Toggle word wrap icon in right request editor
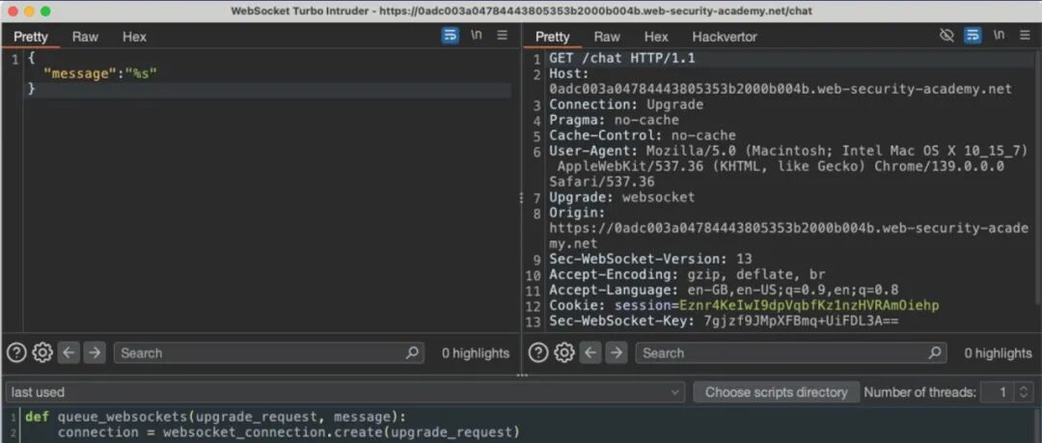This screenshot has width=1042, height=443. pyautogui.click(x=973, y=36)
